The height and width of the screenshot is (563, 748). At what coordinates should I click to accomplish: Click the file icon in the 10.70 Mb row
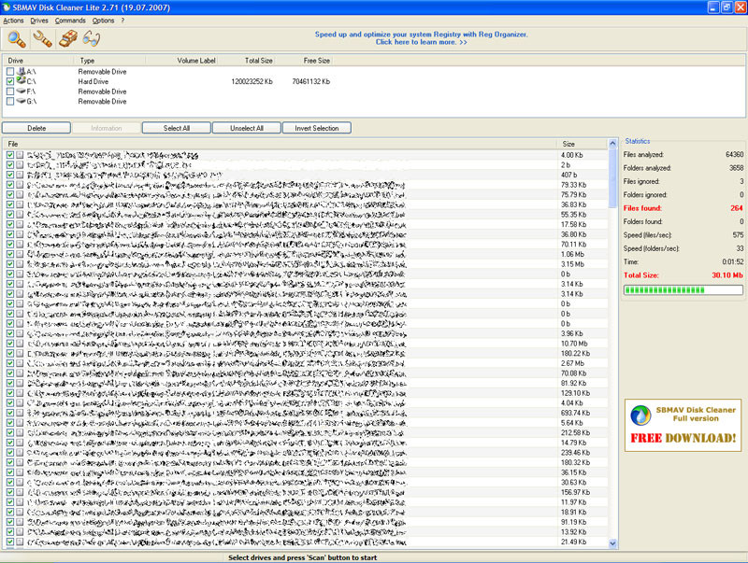pos(20,344)
